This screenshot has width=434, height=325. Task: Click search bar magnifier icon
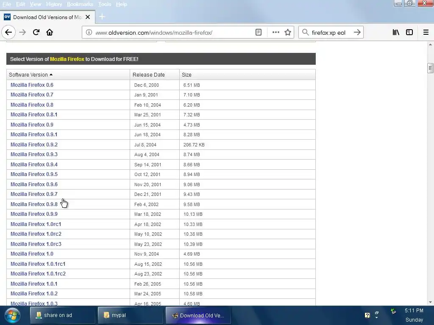pyautogui.click(x=305, y=32)
